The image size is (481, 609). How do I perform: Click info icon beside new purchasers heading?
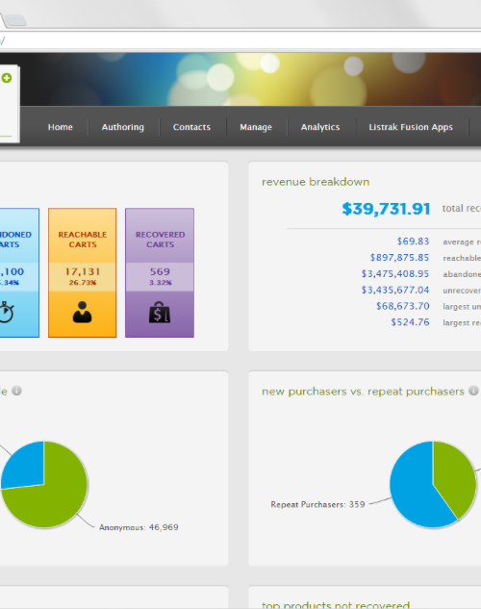[473, 391]
